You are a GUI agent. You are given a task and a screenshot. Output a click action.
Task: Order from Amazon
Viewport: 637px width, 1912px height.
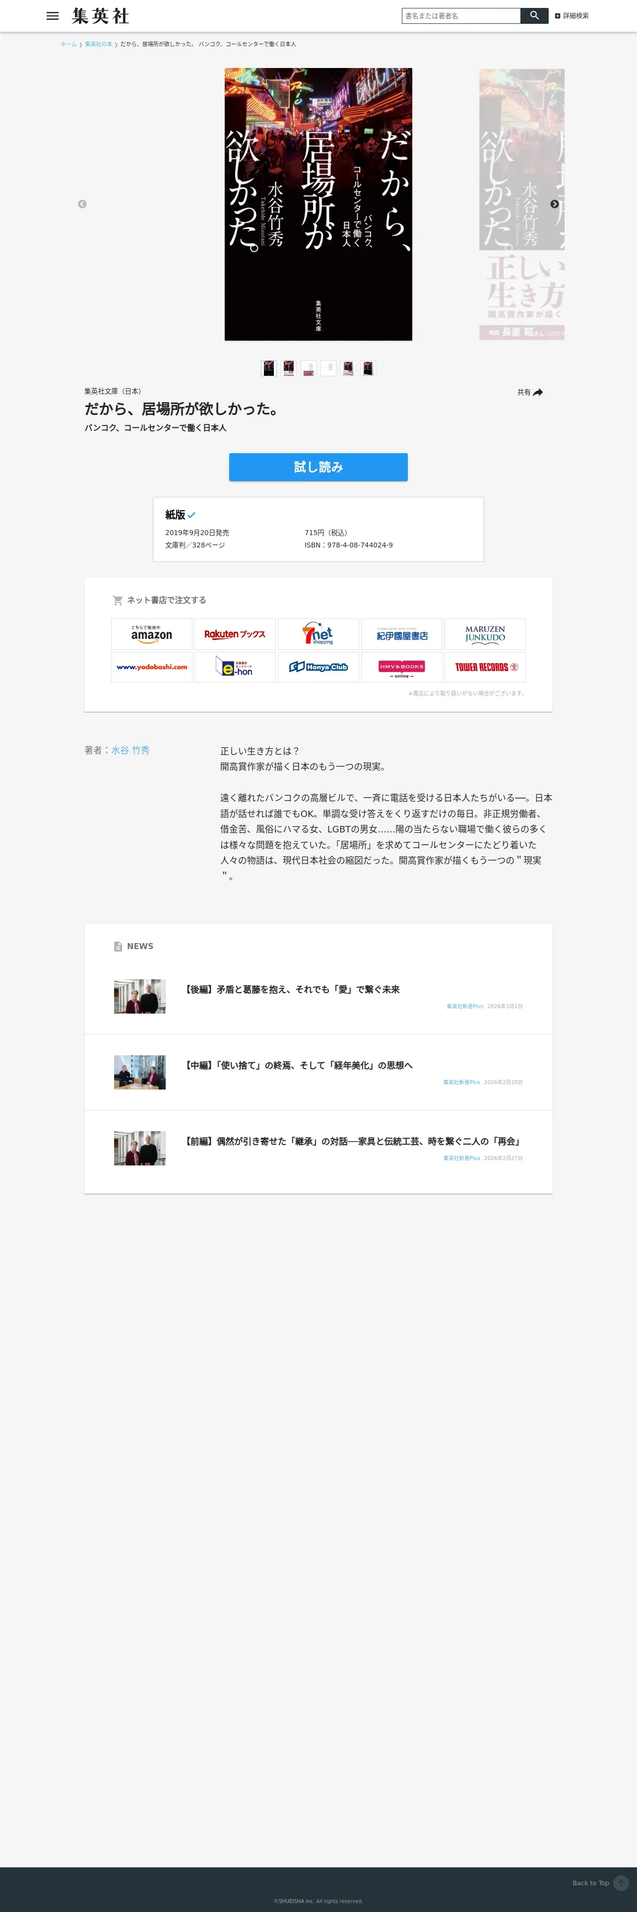[x=152, y=634]
